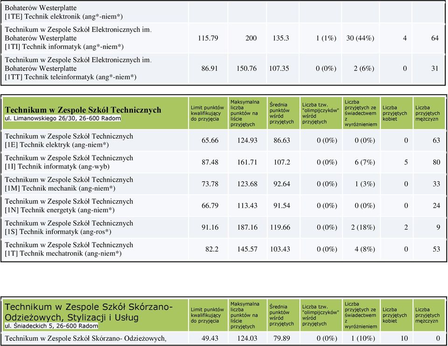Screen dimensions: 448x346
Task: Click the men count 53 in the 1T row
Action: (x=436, y=249)
